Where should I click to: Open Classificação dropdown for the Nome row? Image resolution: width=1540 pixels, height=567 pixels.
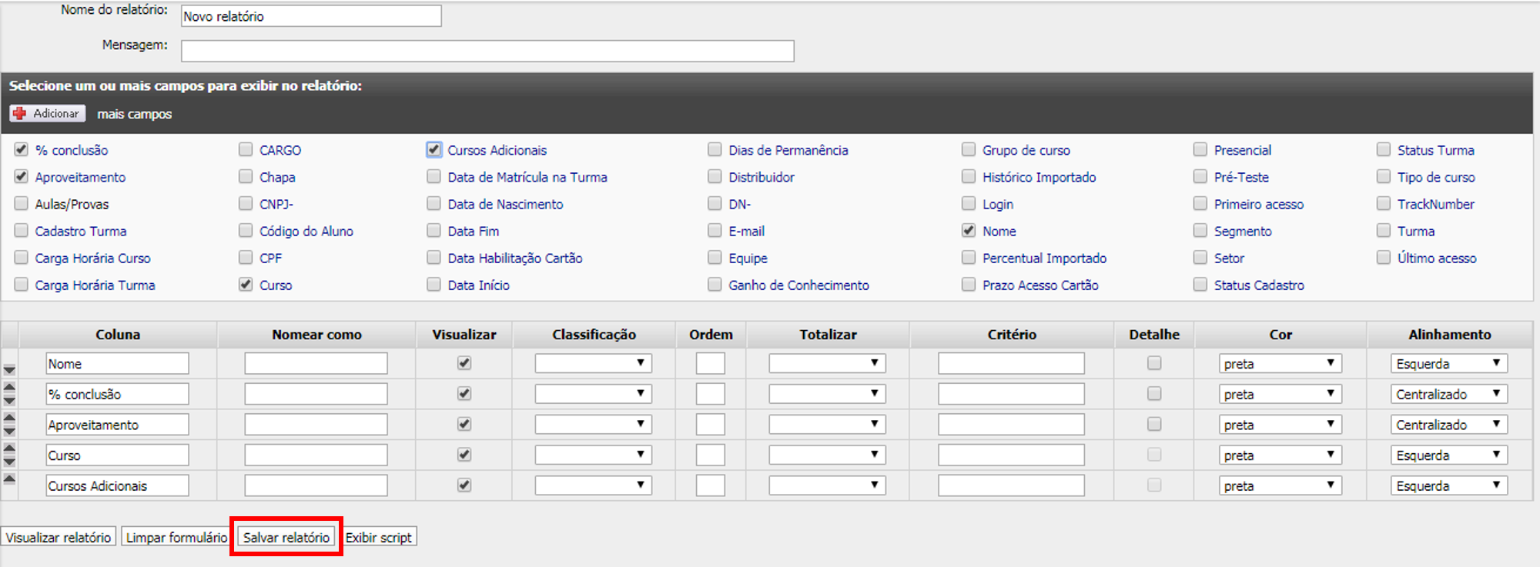[x=593, y=363]
